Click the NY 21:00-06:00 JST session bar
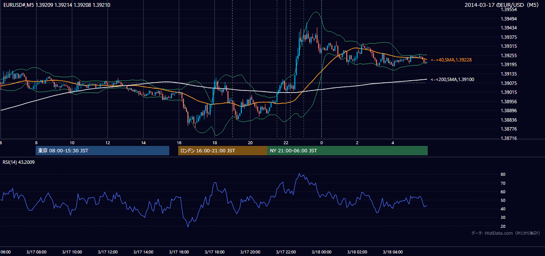545x256 pixels. coord(348,151)
